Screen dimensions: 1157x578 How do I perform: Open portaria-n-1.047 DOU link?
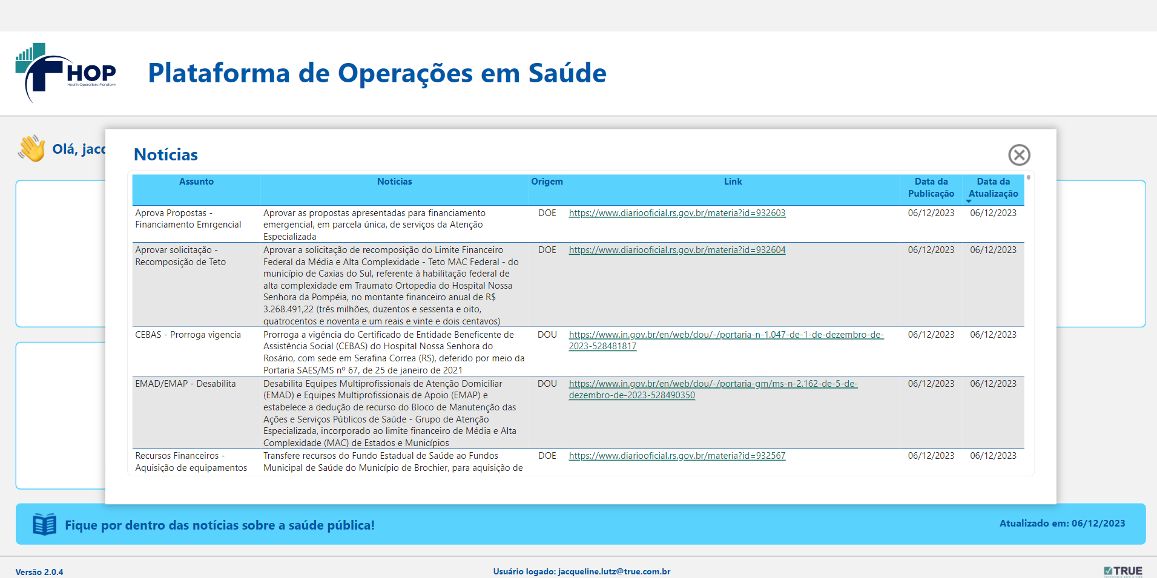[x=726, y=340]
